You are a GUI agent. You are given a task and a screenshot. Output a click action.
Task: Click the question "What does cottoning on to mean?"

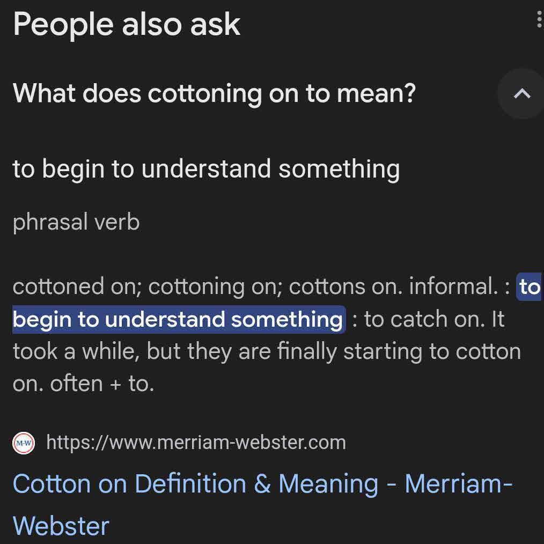pyautogui.click(x=214, y=93)
